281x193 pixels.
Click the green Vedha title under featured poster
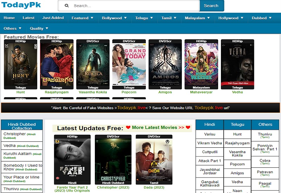click(x=237, y=92)
